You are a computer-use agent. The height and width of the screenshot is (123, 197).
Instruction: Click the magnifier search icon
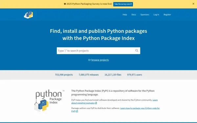(x=137, y=51)
